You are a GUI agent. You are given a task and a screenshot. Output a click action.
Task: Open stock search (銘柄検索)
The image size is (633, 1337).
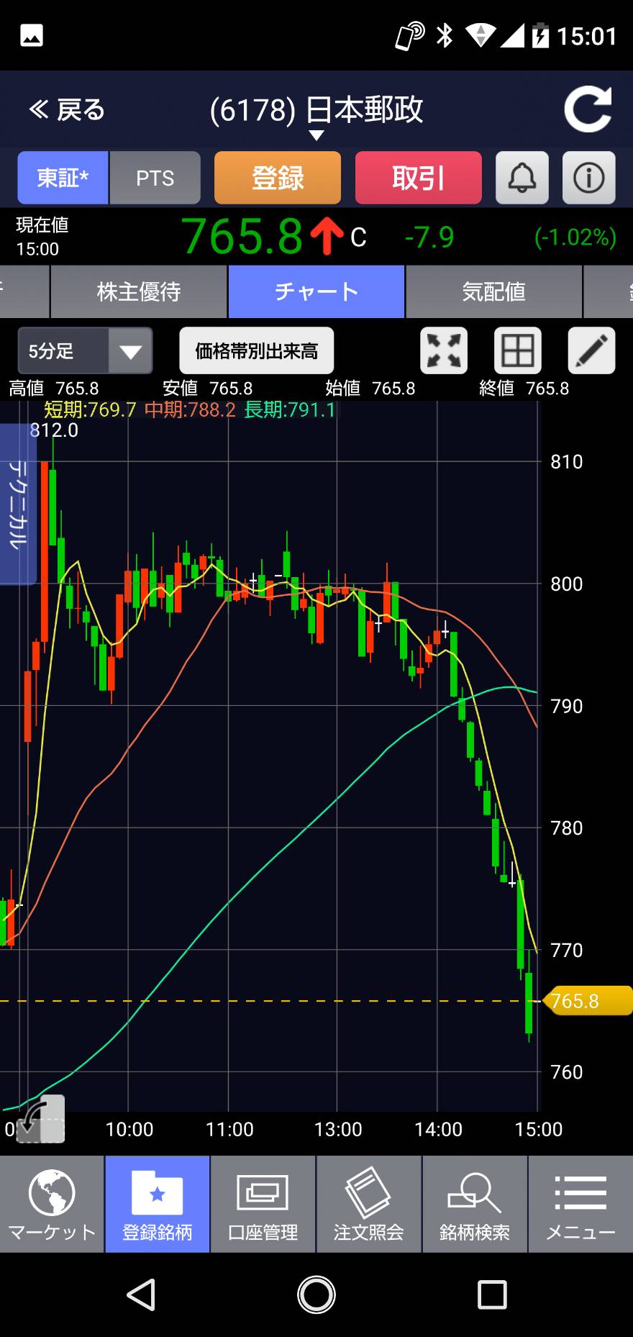(x=475, y=1204)
